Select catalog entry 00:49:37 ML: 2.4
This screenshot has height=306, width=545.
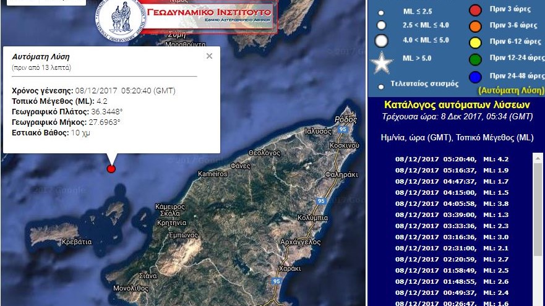tap(452, 292)
